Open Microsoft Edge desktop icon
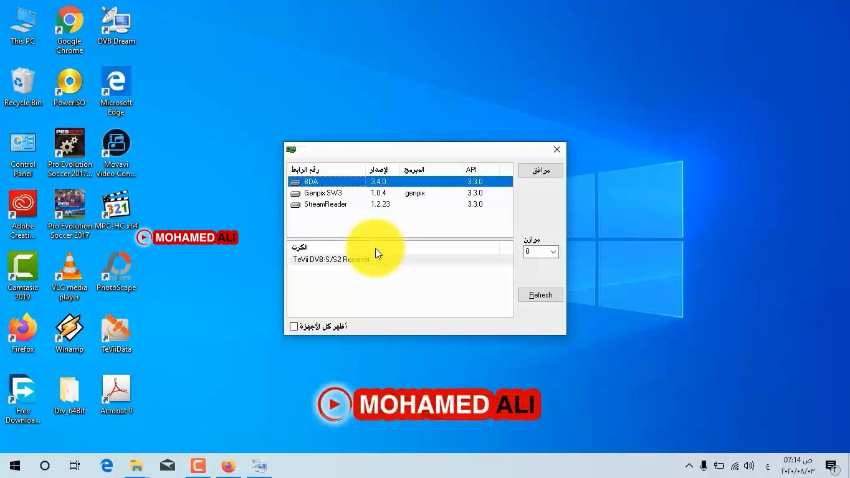850x478 pixels. 116,92
